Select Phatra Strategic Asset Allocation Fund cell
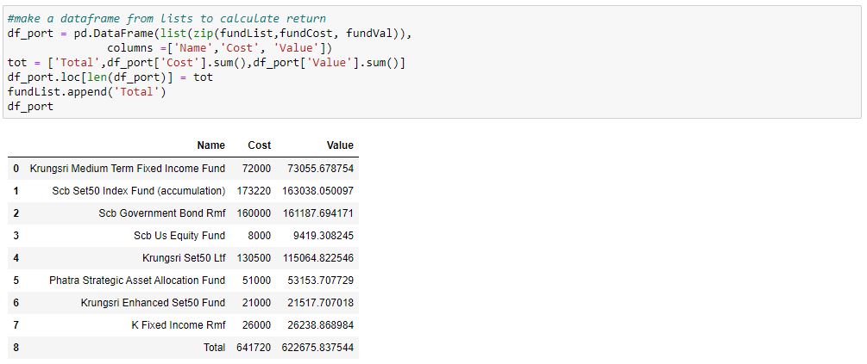 click(137, 281)
